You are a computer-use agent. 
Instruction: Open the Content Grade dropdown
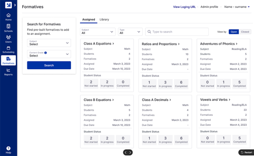49,54
